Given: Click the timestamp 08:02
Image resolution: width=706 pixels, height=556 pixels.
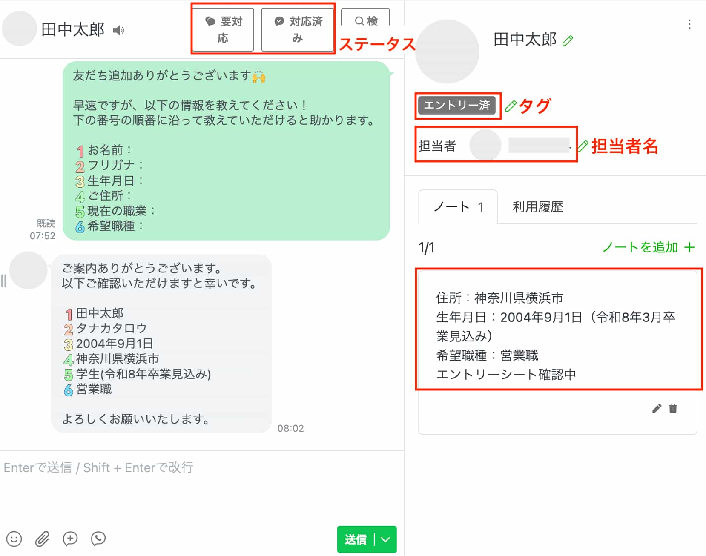Looking at the screenshot, I should click(291, 428).
